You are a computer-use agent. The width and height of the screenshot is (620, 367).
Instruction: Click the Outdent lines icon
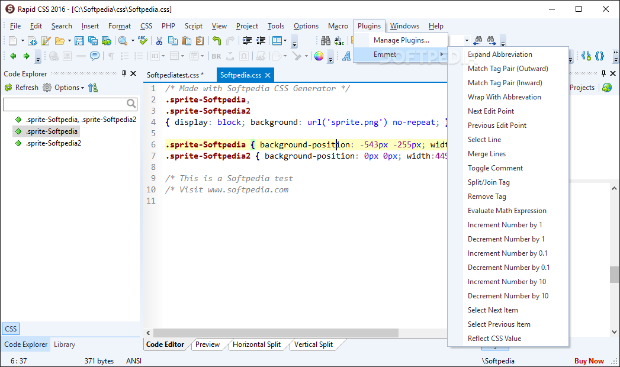click(261, 41)
